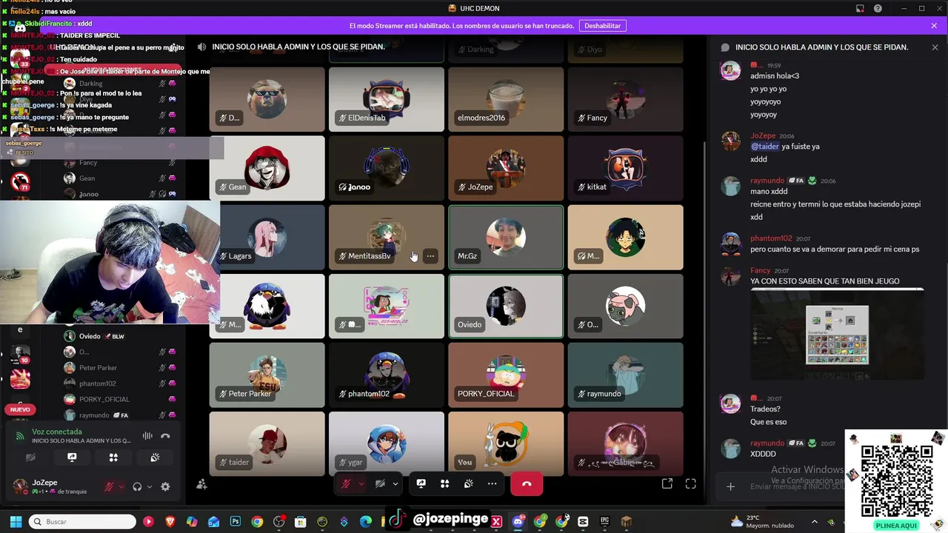This screenshot has height=533, width=948.
Task: Hang up with the red disconnect button
Action: [x=527, y=483]
